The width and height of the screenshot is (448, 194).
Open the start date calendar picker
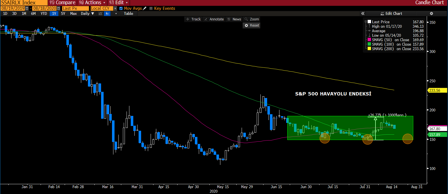(x=27, y=8)
